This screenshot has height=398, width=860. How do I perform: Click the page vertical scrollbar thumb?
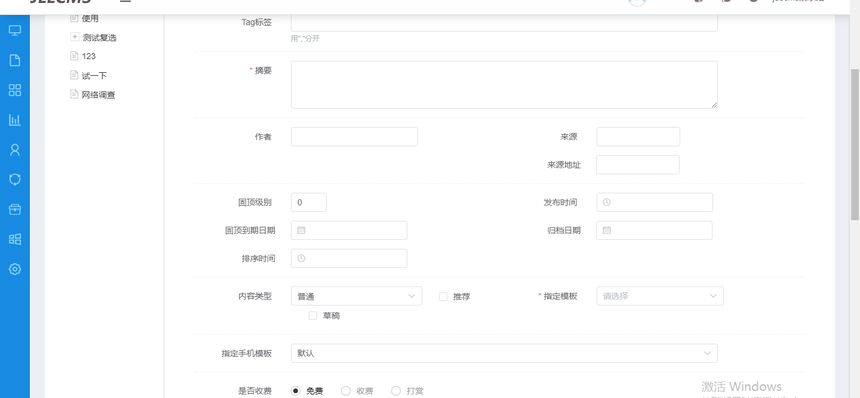855,144
